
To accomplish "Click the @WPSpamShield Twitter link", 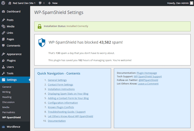I will pos(148,80).
